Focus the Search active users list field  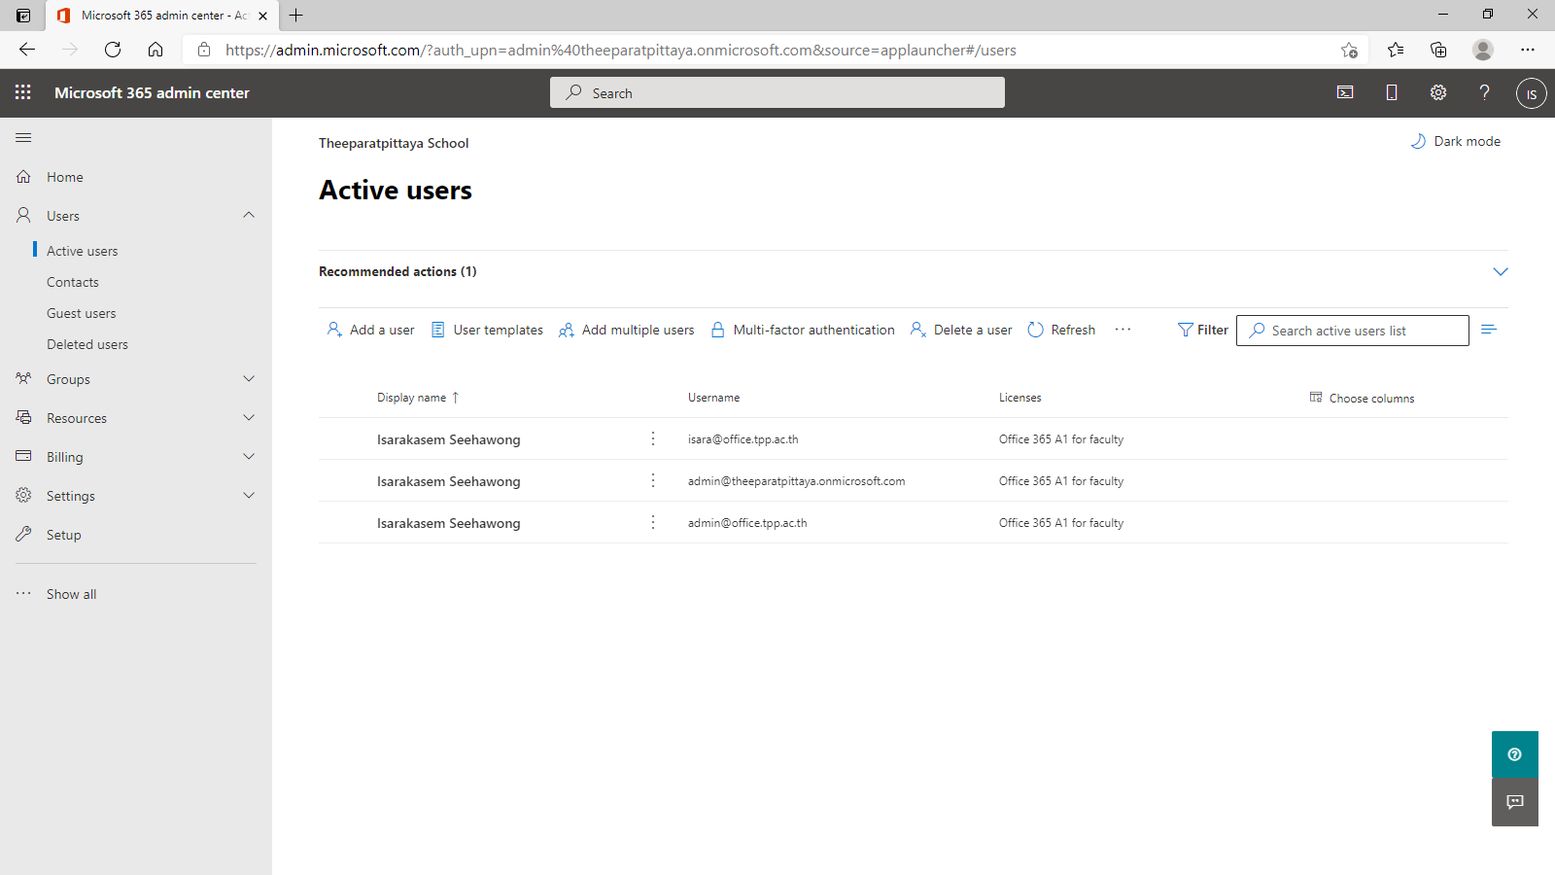pyautogui.click(x=1353, y=331)
